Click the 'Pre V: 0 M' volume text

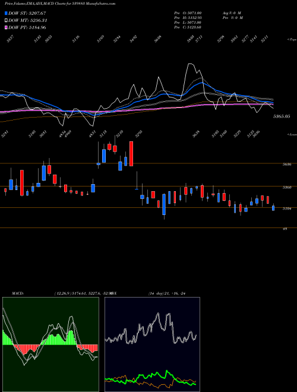click(232, 18)
